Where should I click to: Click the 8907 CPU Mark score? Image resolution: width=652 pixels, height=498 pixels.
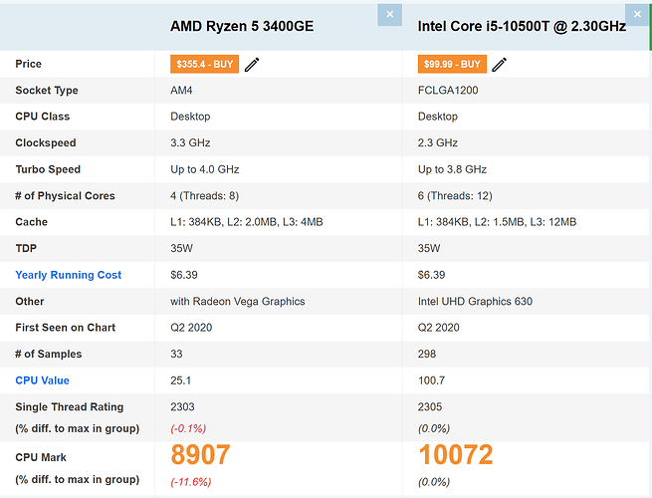200,455
